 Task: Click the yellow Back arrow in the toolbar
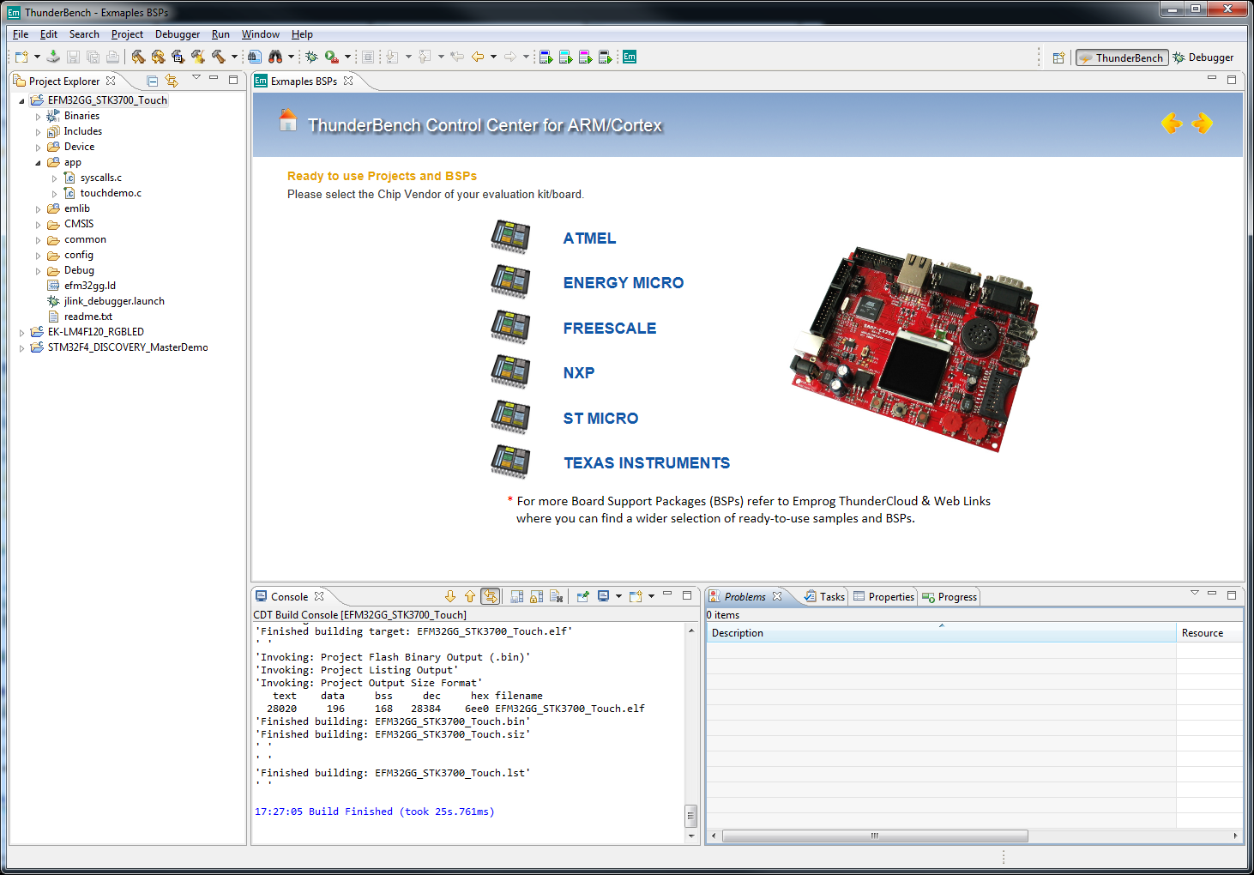(478, 57)
